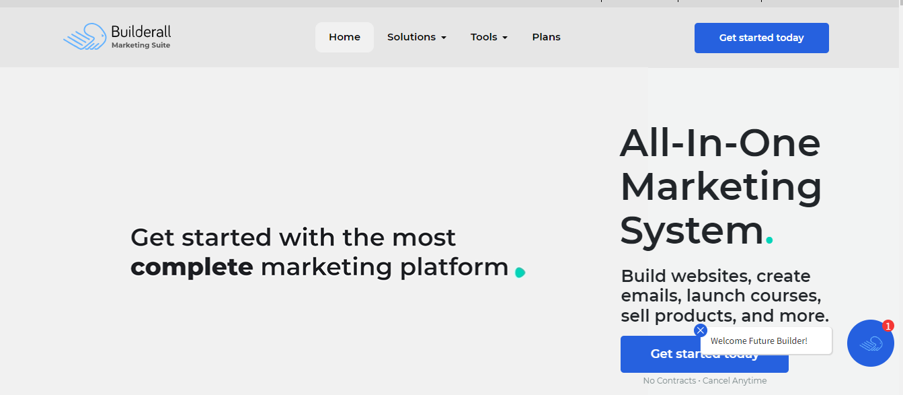Click the All-In-One Marketing System heading
Screen dimensions: 903x395
pyautogui.click(x=720, y=186)
